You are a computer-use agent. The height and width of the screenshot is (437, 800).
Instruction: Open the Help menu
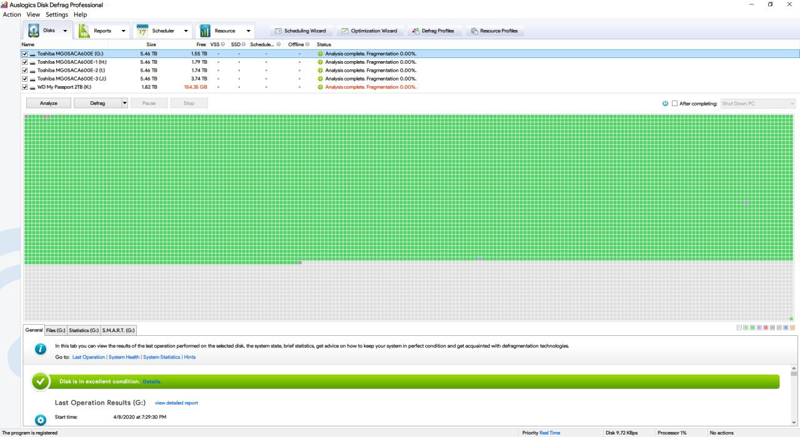point(80,14)
